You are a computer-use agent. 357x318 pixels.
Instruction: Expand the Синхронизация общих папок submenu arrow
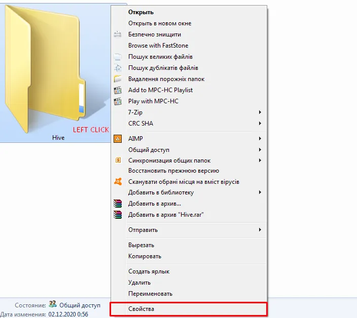pos(260,161)
